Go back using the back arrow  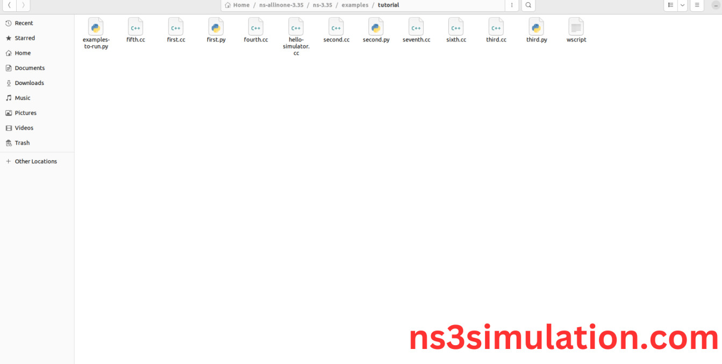point(9,5)
